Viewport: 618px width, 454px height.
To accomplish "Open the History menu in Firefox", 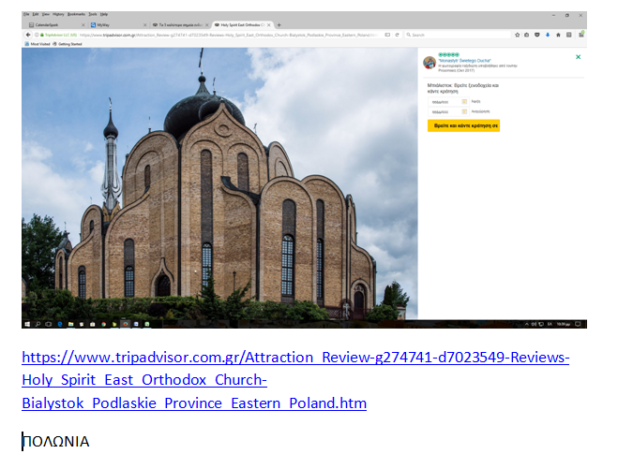I will (x=58, y=15).
